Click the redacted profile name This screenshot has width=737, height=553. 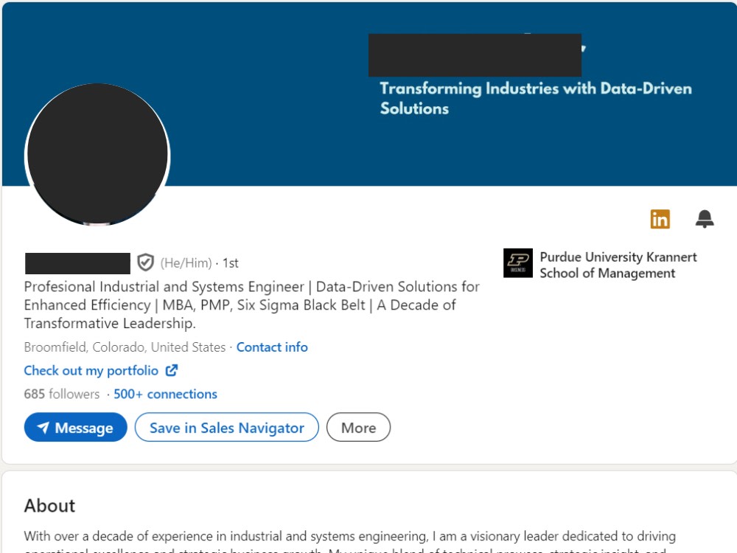pos(77,263)
